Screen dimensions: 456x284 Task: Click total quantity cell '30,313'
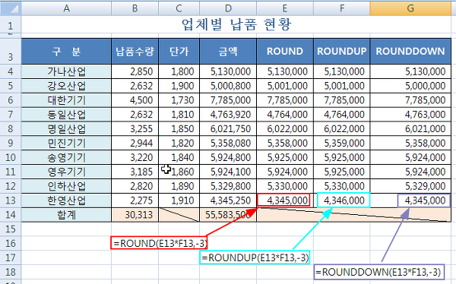tap(135, 215)
